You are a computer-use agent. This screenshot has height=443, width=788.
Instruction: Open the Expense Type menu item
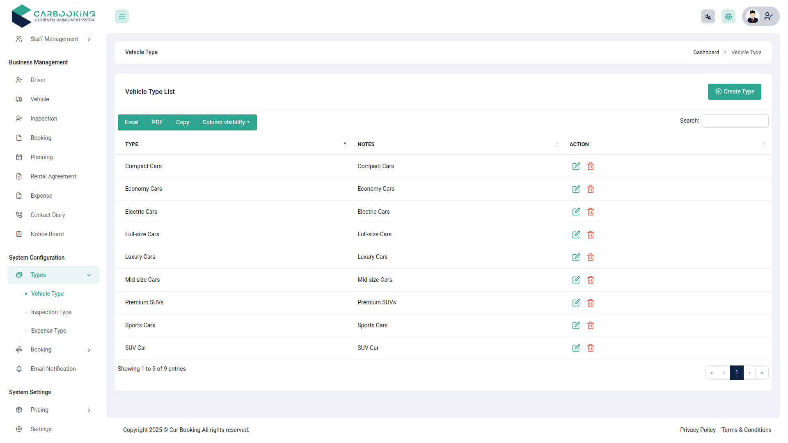[x=48, y=331]
